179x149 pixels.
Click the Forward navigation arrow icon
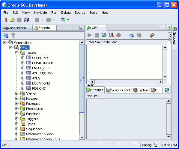pyautogui.click(x=48, y=20)
